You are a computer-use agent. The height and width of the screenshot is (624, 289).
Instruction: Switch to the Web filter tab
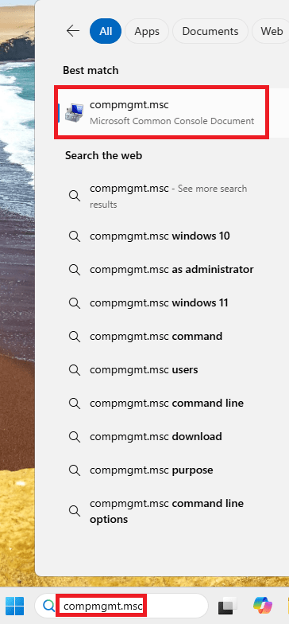coord(272,31)
